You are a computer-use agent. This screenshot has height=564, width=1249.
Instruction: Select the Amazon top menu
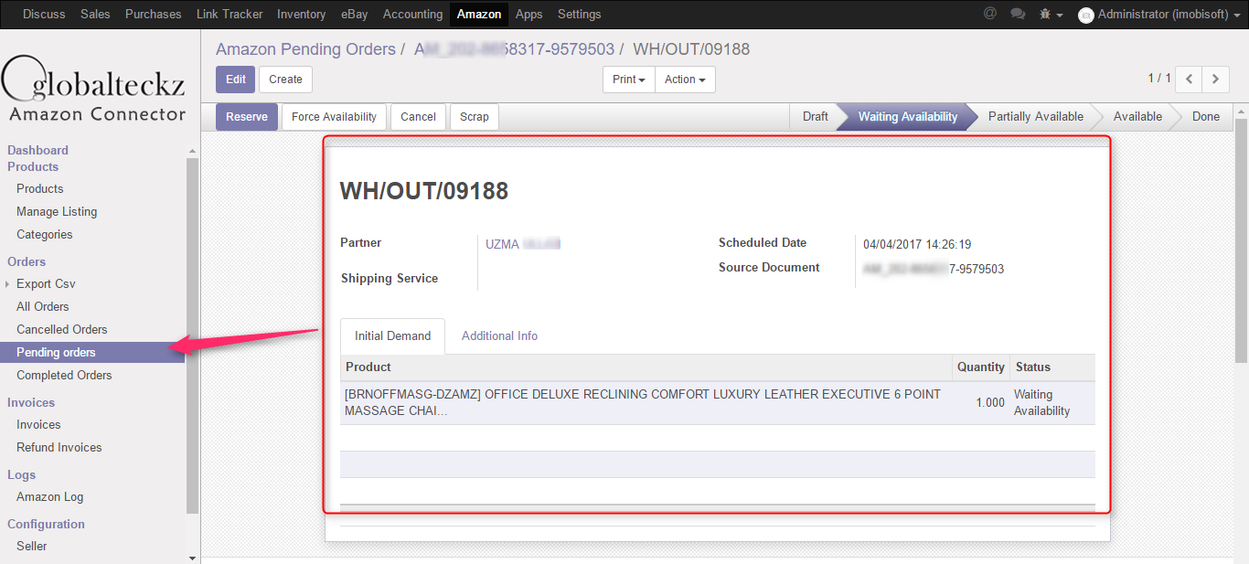479,14
